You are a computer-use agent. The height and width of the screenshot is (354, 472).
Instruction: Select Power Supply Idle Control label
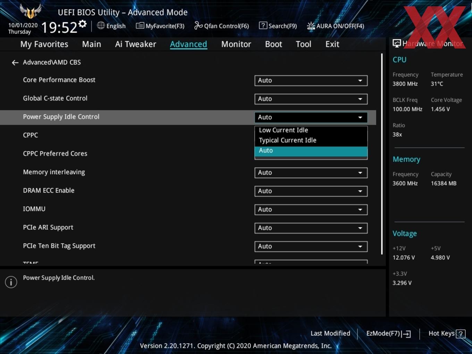click(61, 117)
